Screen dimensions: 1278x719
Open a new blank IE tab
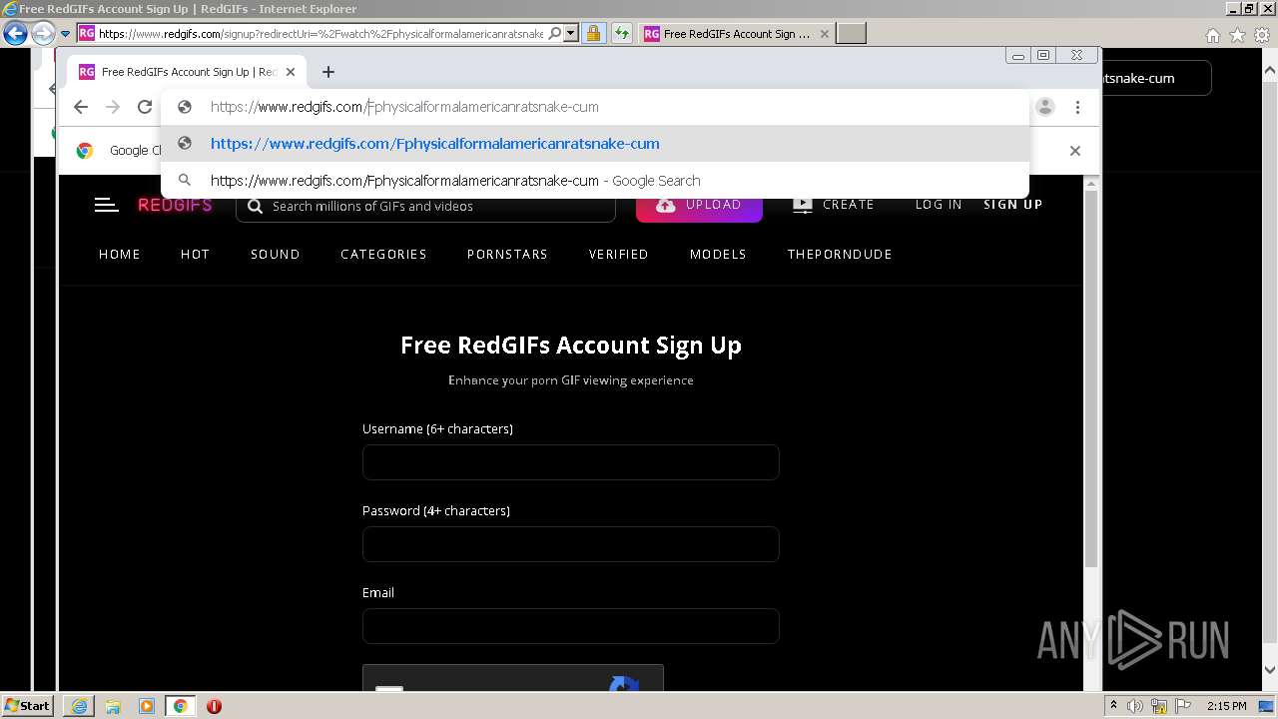coord(851,33)
